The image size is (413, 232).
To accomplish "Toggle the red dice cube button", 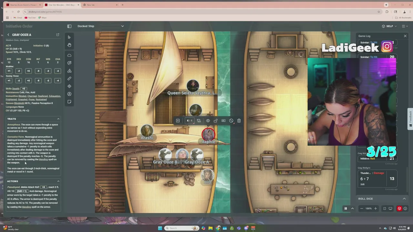I will coord(399,208).
